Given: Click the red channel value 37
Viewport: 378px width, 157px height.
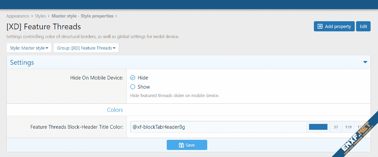Looking at the screenshot, I should [x=335, y=127].
